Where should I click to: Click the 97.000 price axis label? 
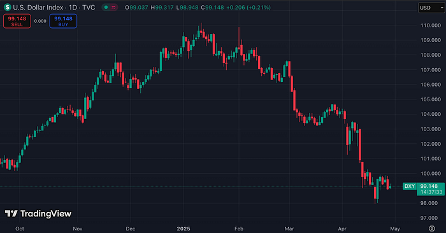point(429,218)
